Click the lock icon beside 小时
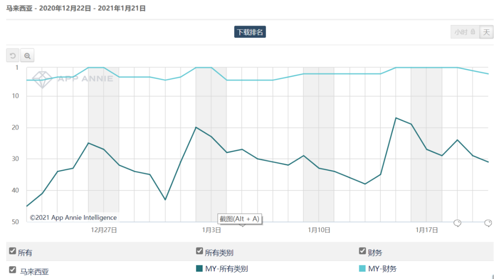The height and width of the screenshot is (279, 494). pyautogui.click(x=473, y=32)
